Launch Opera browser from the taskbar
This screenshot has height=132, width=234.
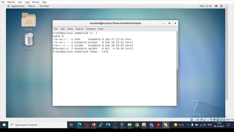point(86,125)
